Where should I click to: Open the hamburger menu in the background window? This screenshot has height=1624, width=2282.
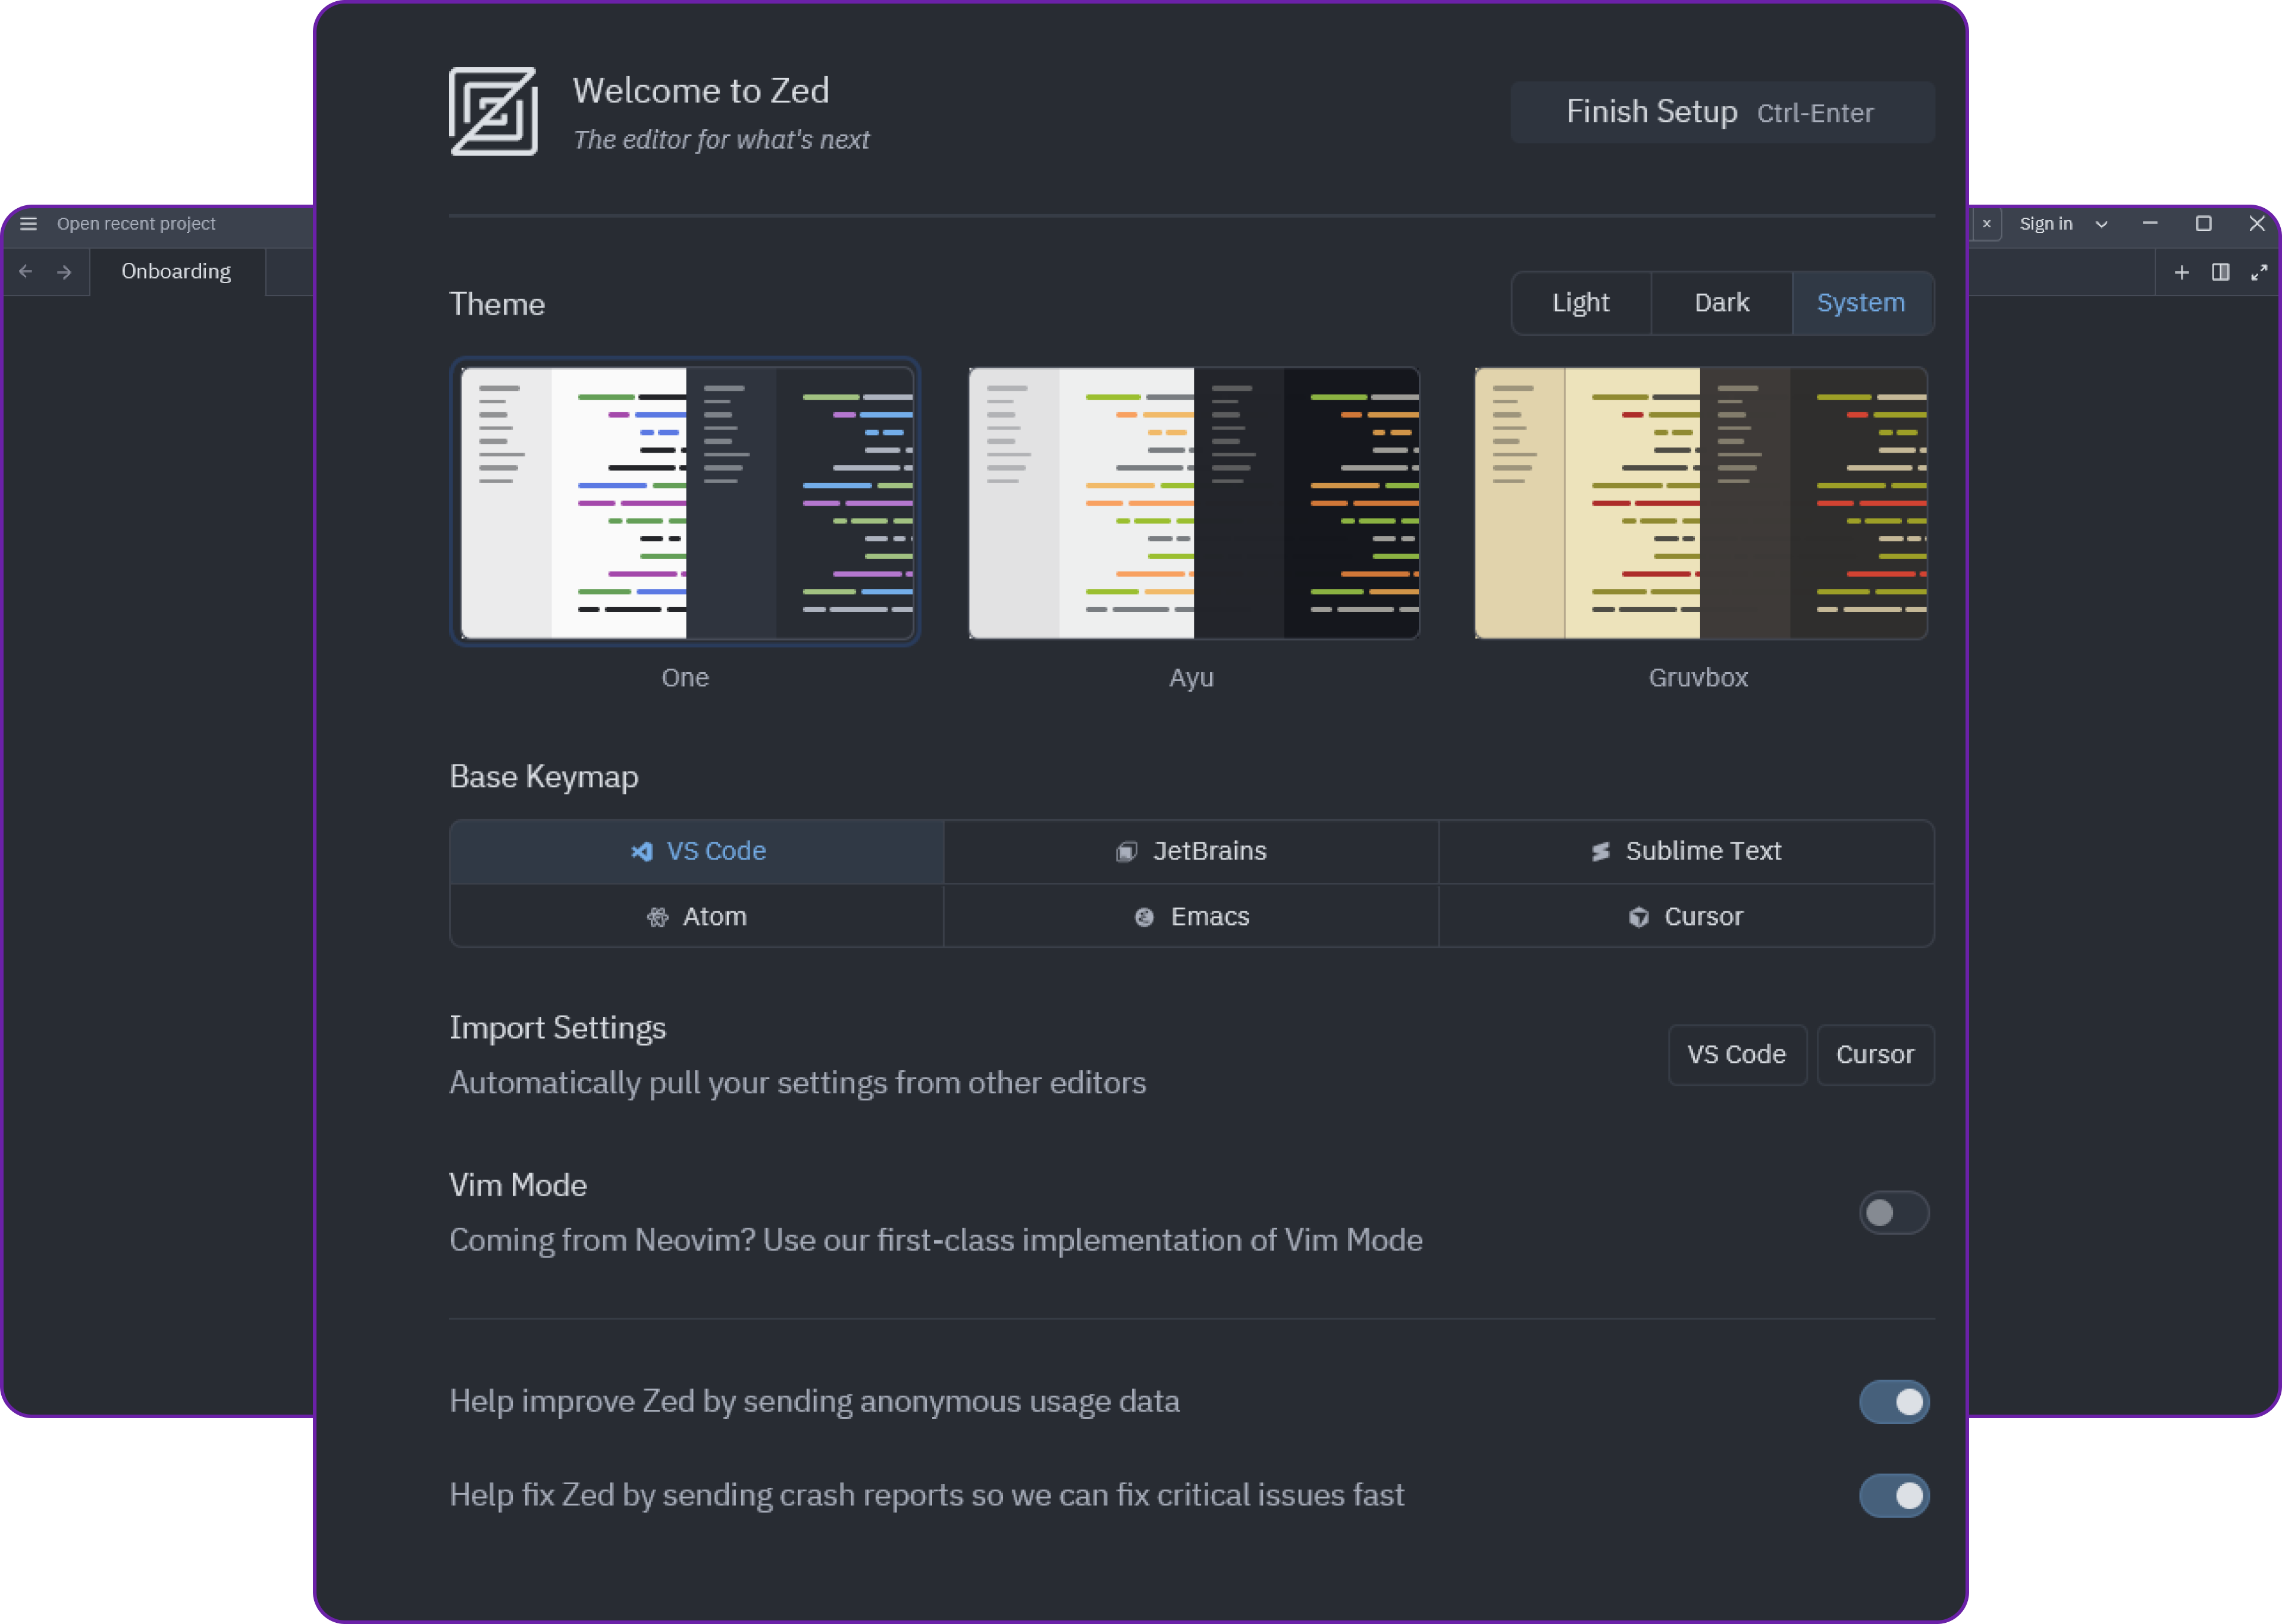(x=28, y=223)
